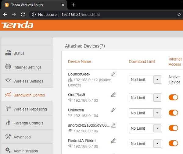Click the Wireless Repeating antenna icon

pos(8,108)
